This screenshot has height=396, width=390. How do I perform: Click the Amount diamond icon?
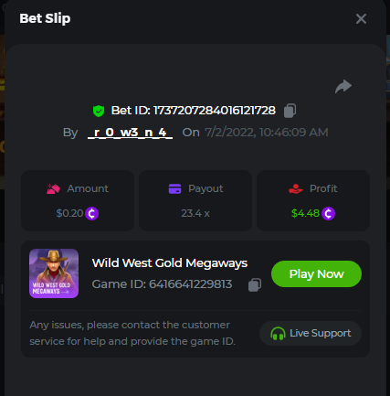[53, 188]
